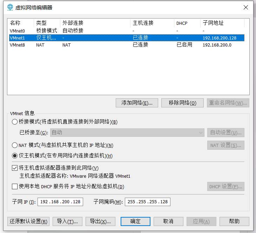Select the VMnet8 NAT network row
The width and height of the screenshot is (256, 233).
pos(127,45)
